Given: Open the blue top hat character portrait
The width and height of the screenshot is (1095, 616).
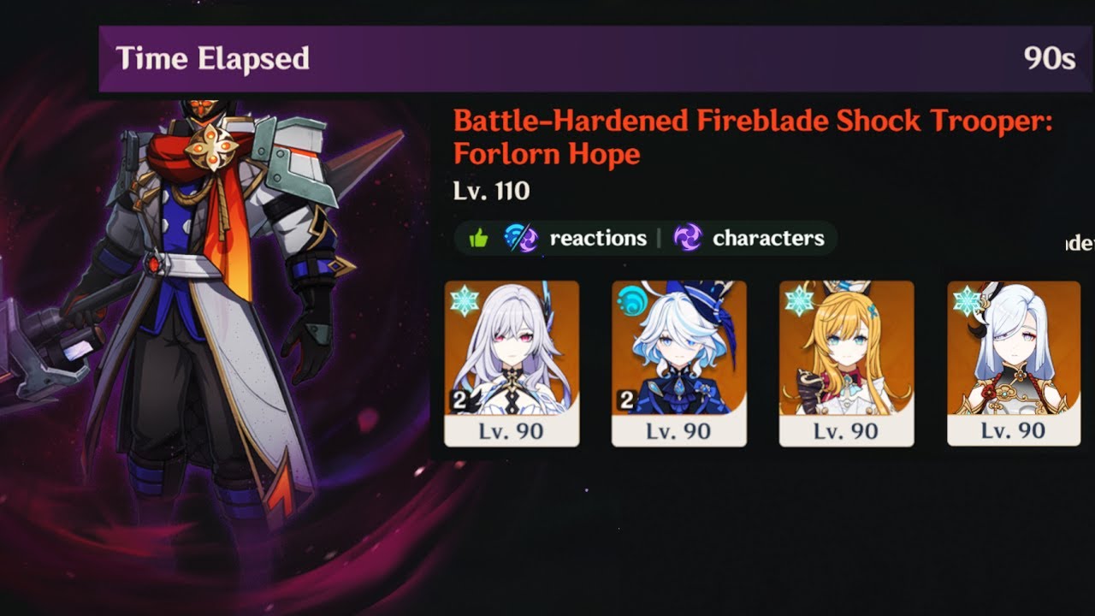Looking at the screenshot, I should [679, 348].
